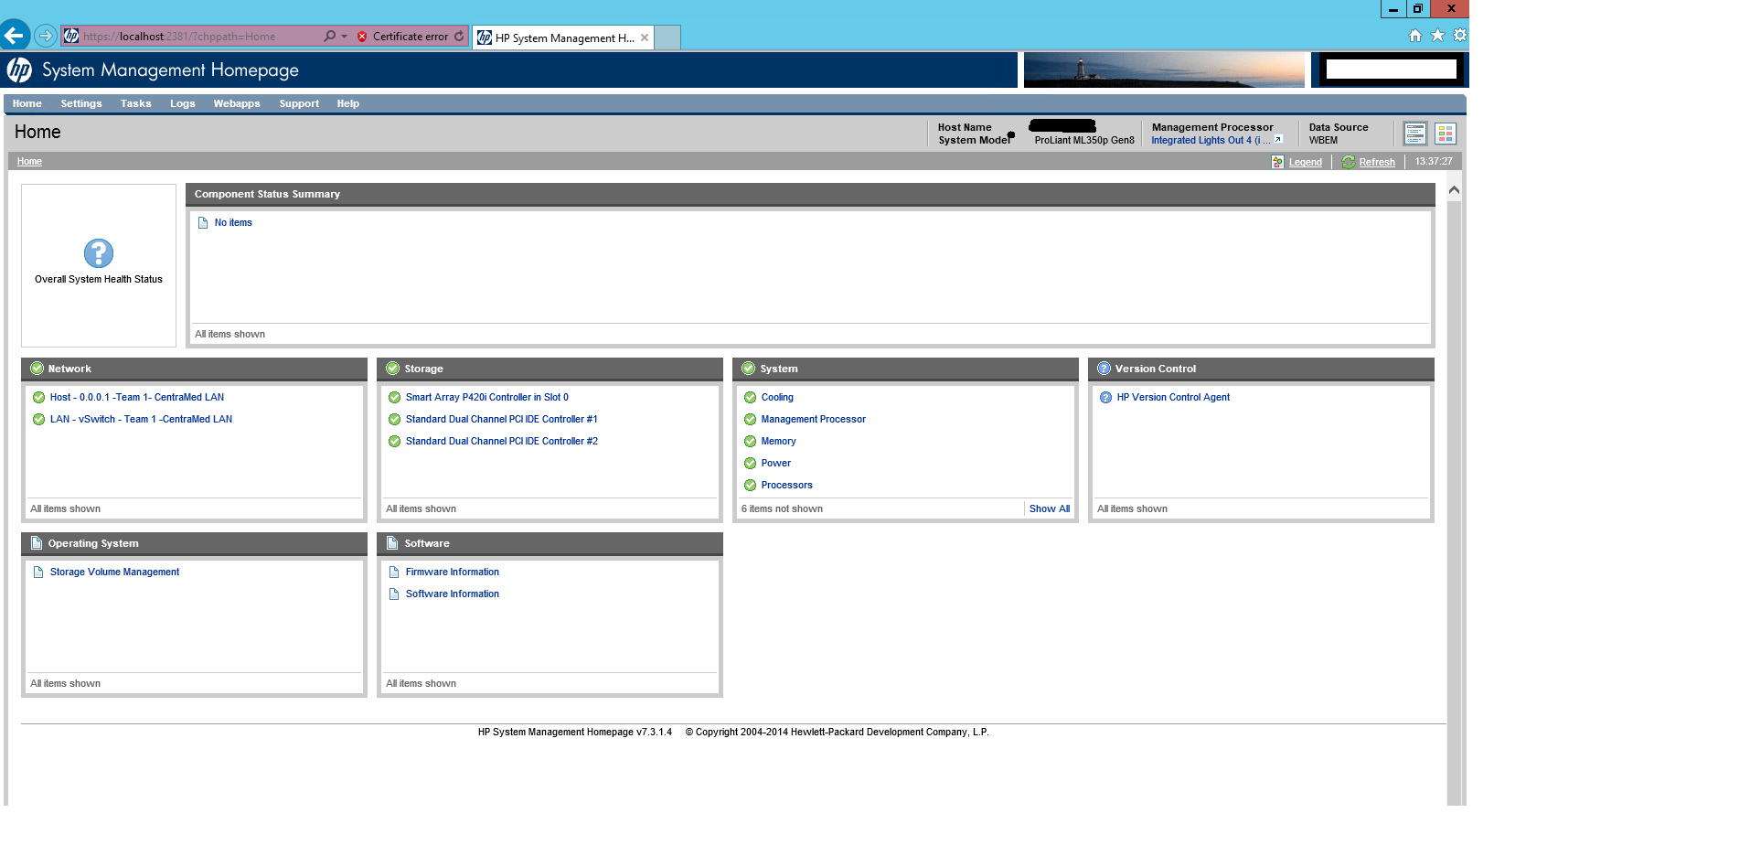Open the Legend link

tap(1305, 162)
